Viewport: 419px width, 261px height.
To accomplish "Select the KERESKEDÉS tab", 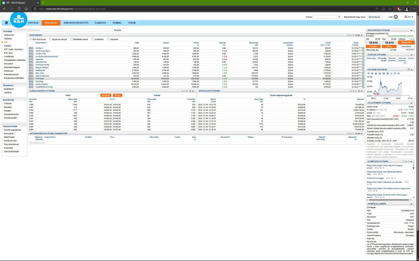I will point(51,23).
